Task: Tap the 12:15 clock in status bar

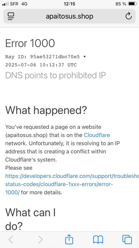Action: pos(69,4)
